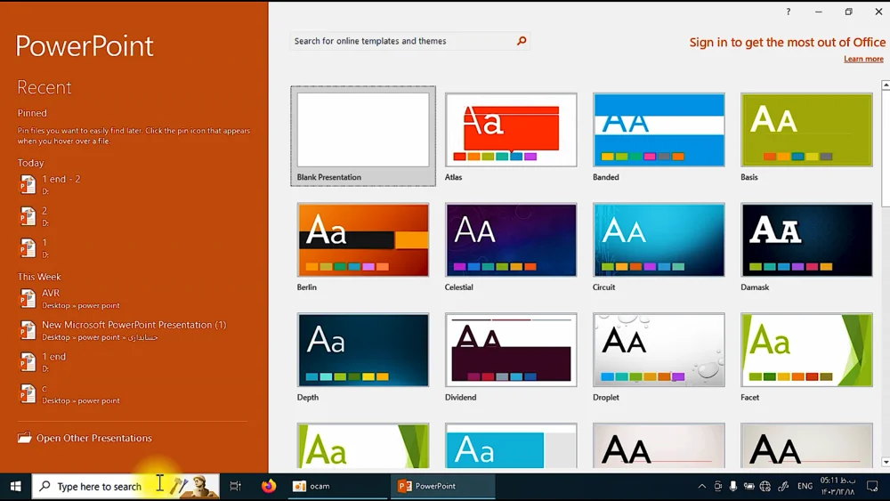Open the Help question mark icon
The width and height of the screenshot is (890, 501).
[788, 12]
